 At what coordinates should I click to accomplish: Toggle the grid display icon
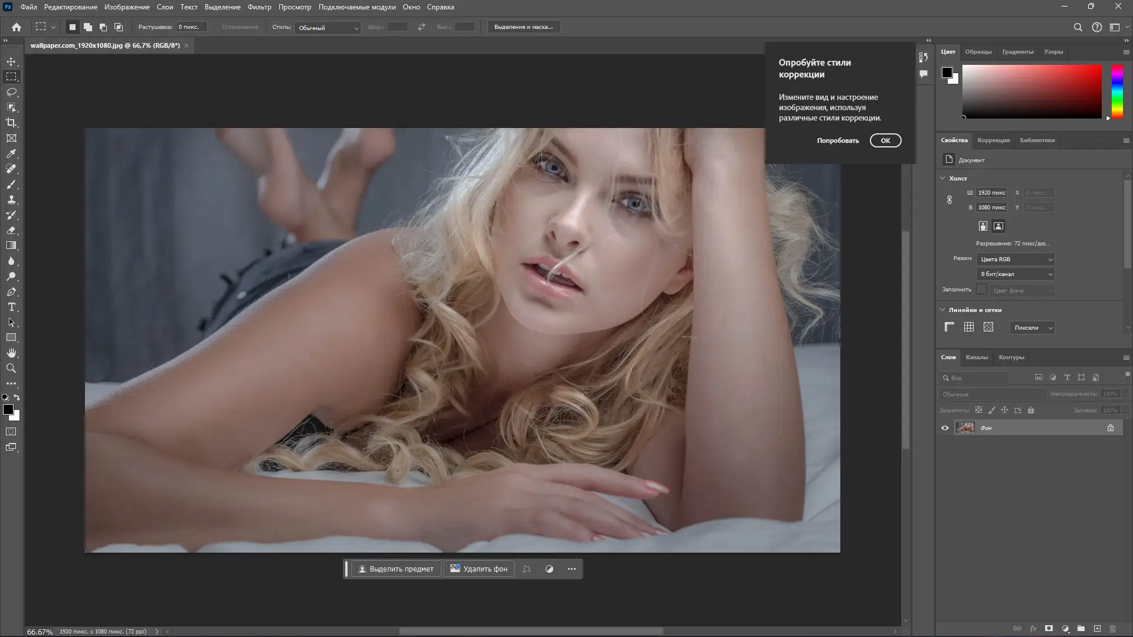[969, 327]
